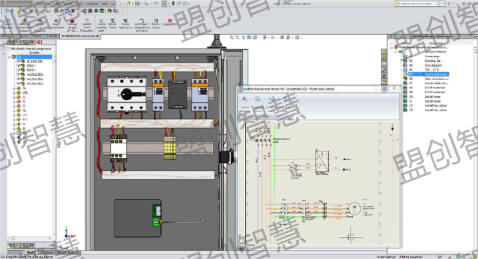This screenshot has width=478, height=259.
Task: Click the Search files and models field
Action: pos(419,3)
